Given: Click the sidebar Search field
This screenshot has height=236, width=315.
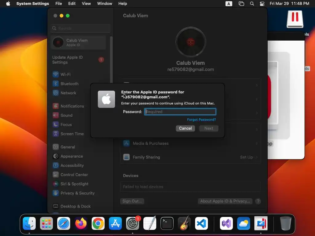Looking at the screenshot, I should pyautogui.click(x=81, y=28).
